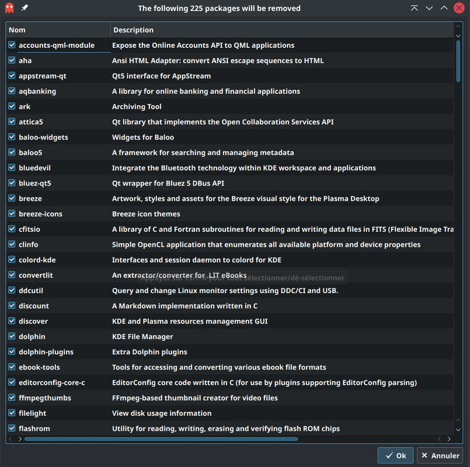This screenshot has height=467, width=470.
Task: Click the horizontal scrollbar right arrow at right end
Action: pos(449,439)
